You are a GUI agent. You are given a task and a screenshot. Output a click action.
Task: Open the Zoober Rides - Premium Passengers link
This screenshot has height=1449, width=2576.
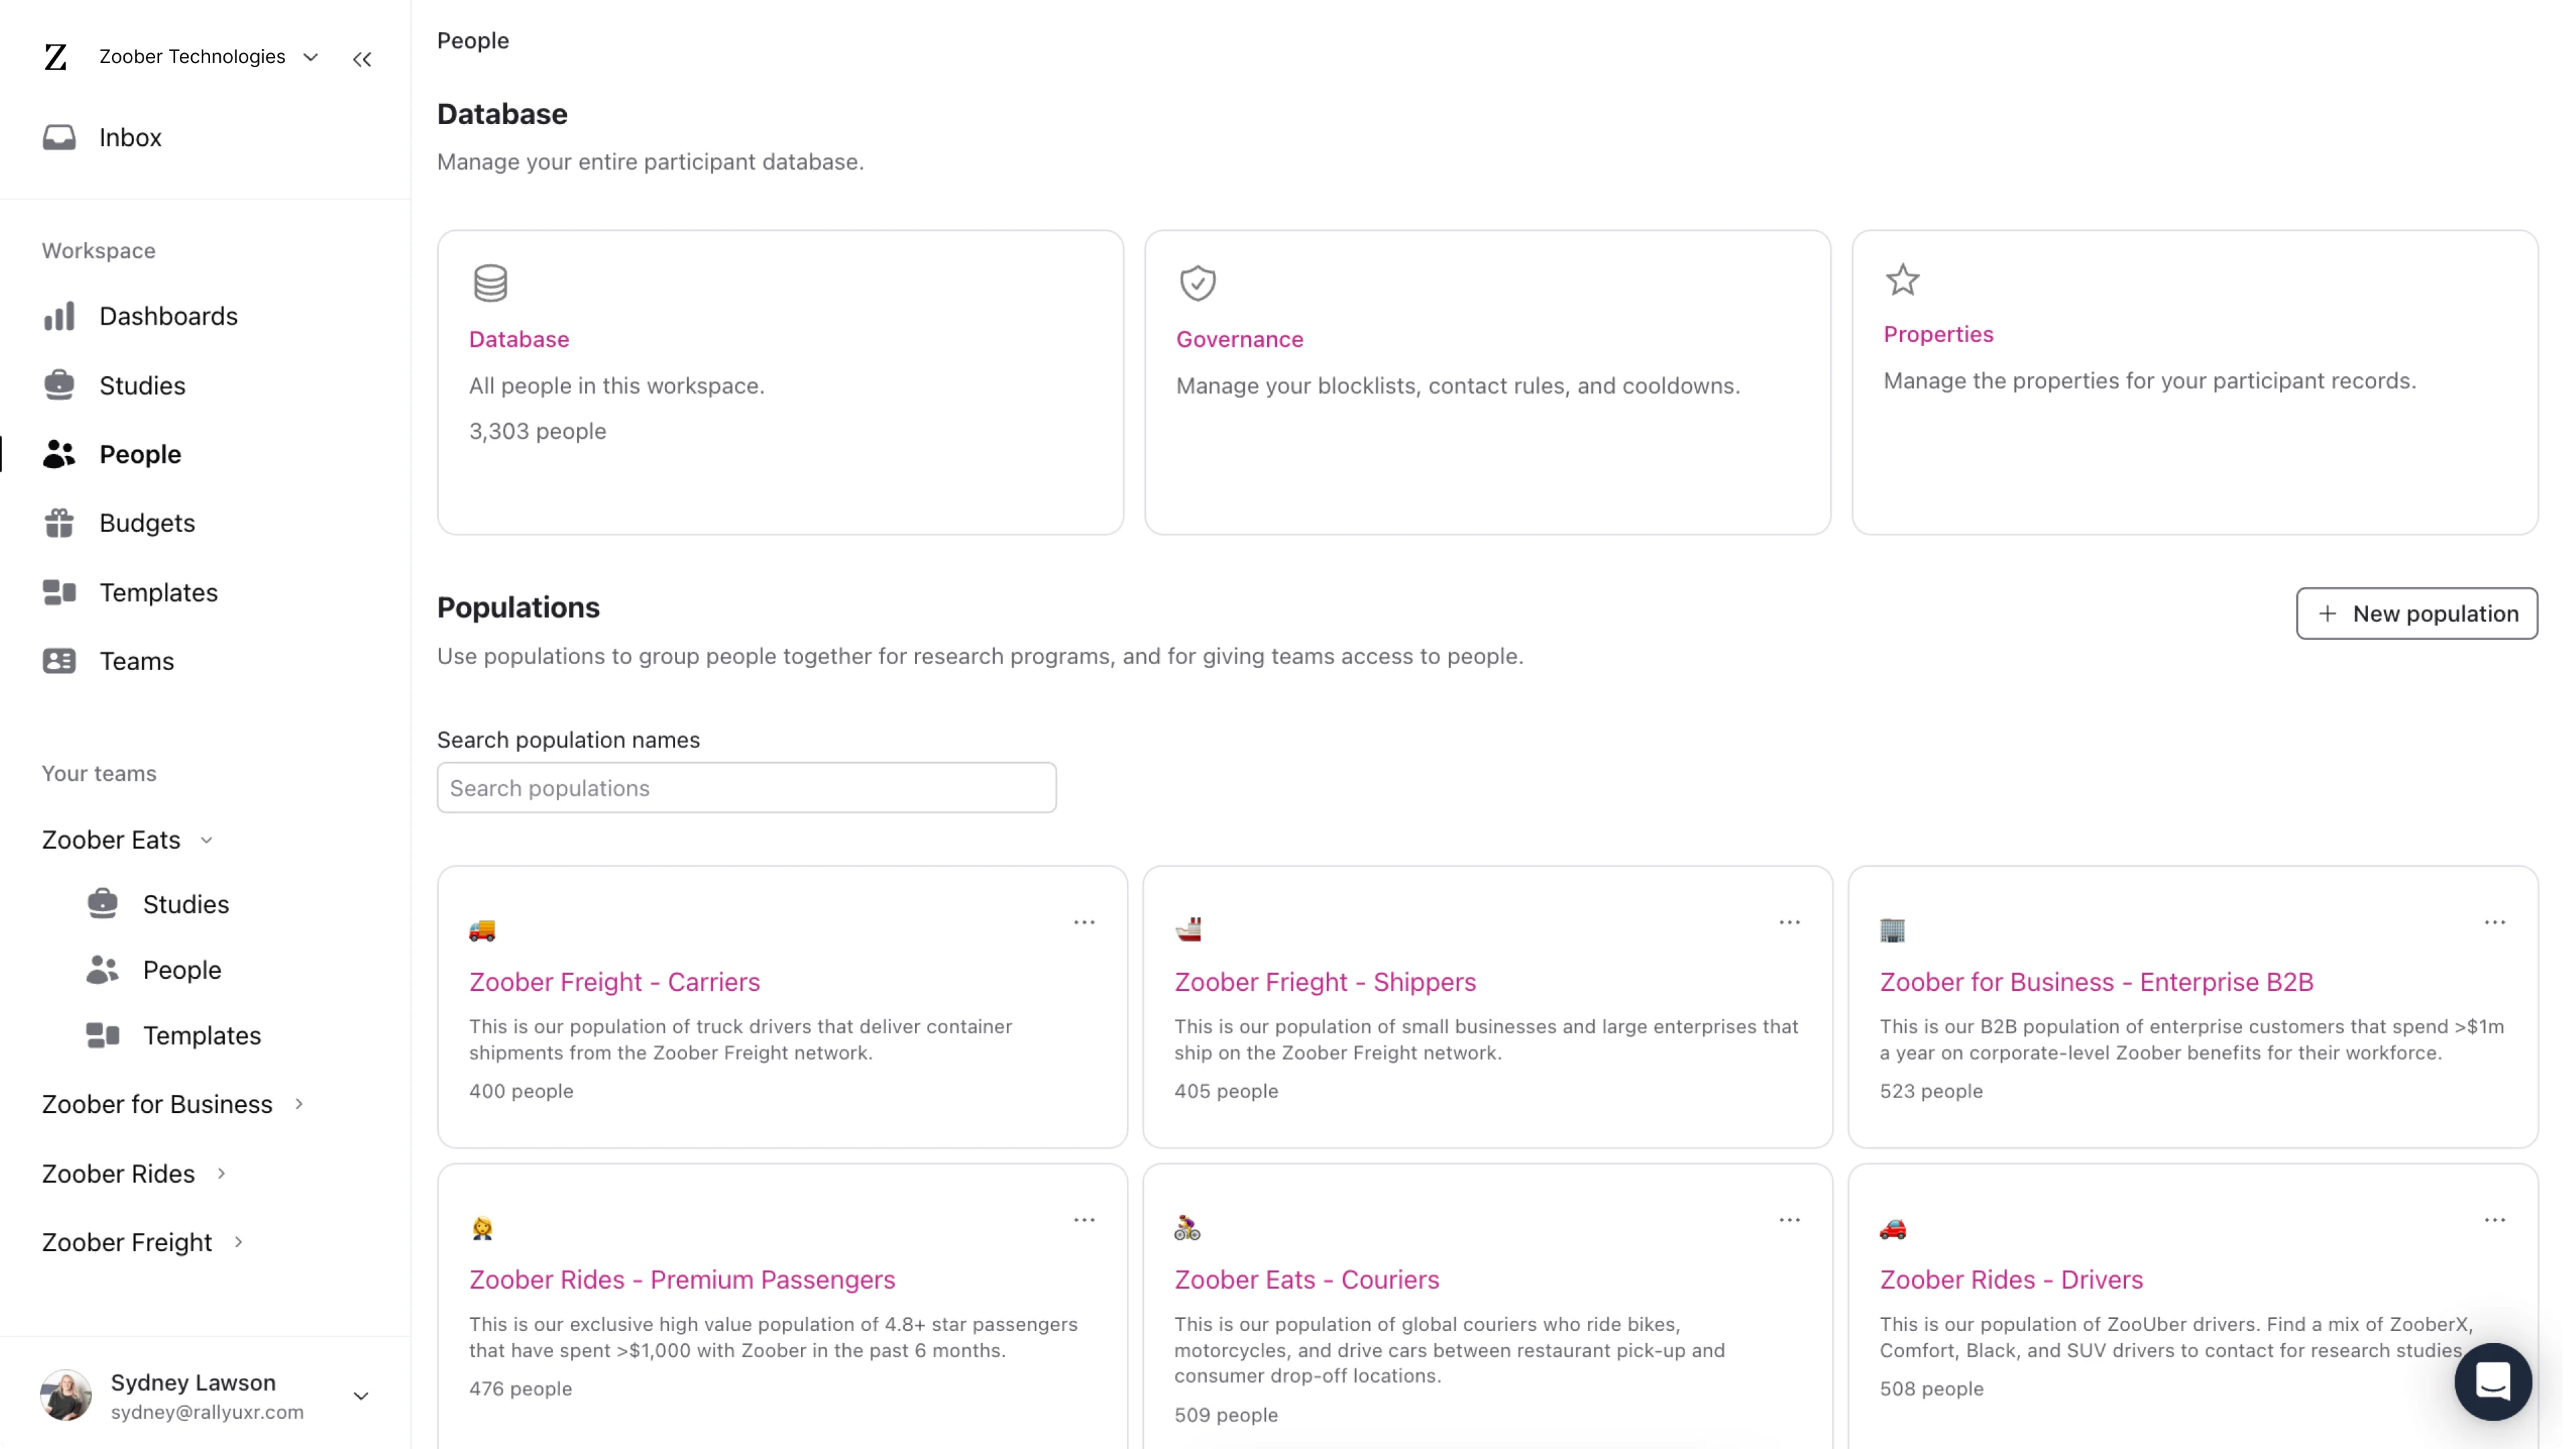tap(681, 1279)
